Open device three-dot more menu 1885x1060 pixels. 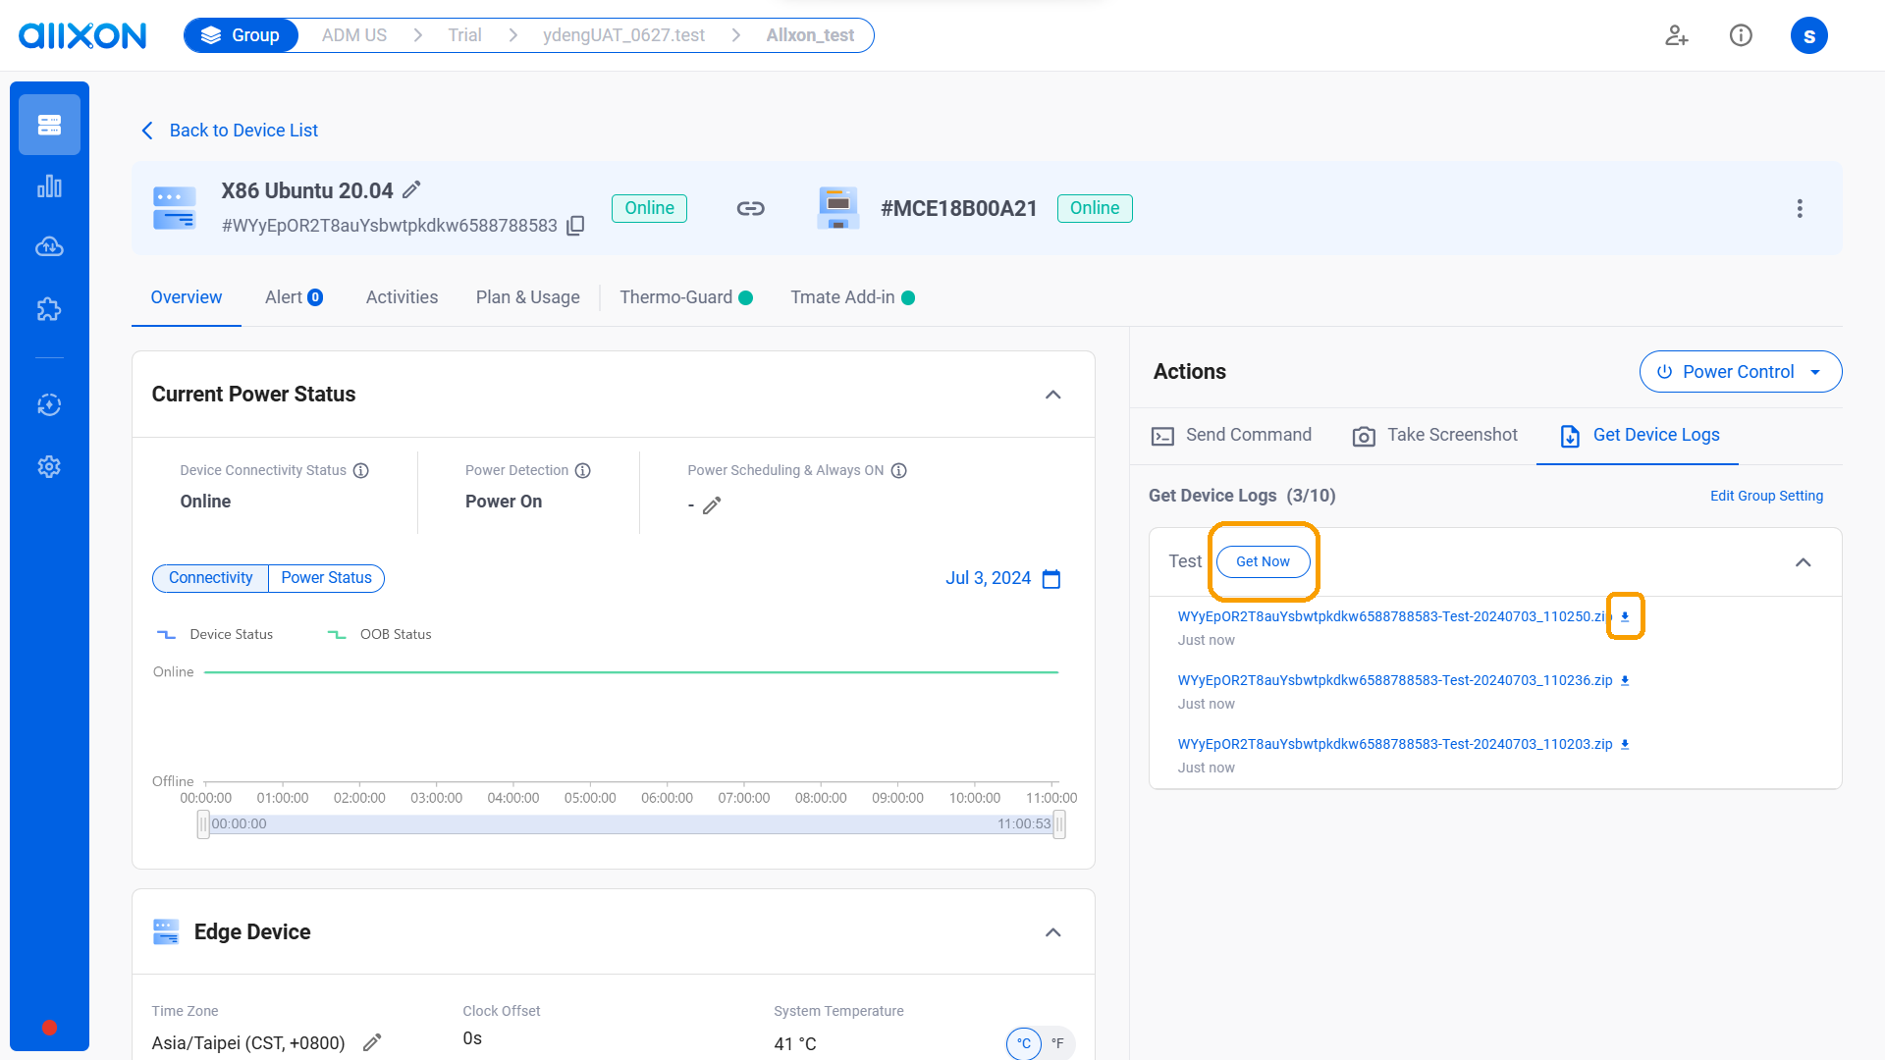point(1800,208)
